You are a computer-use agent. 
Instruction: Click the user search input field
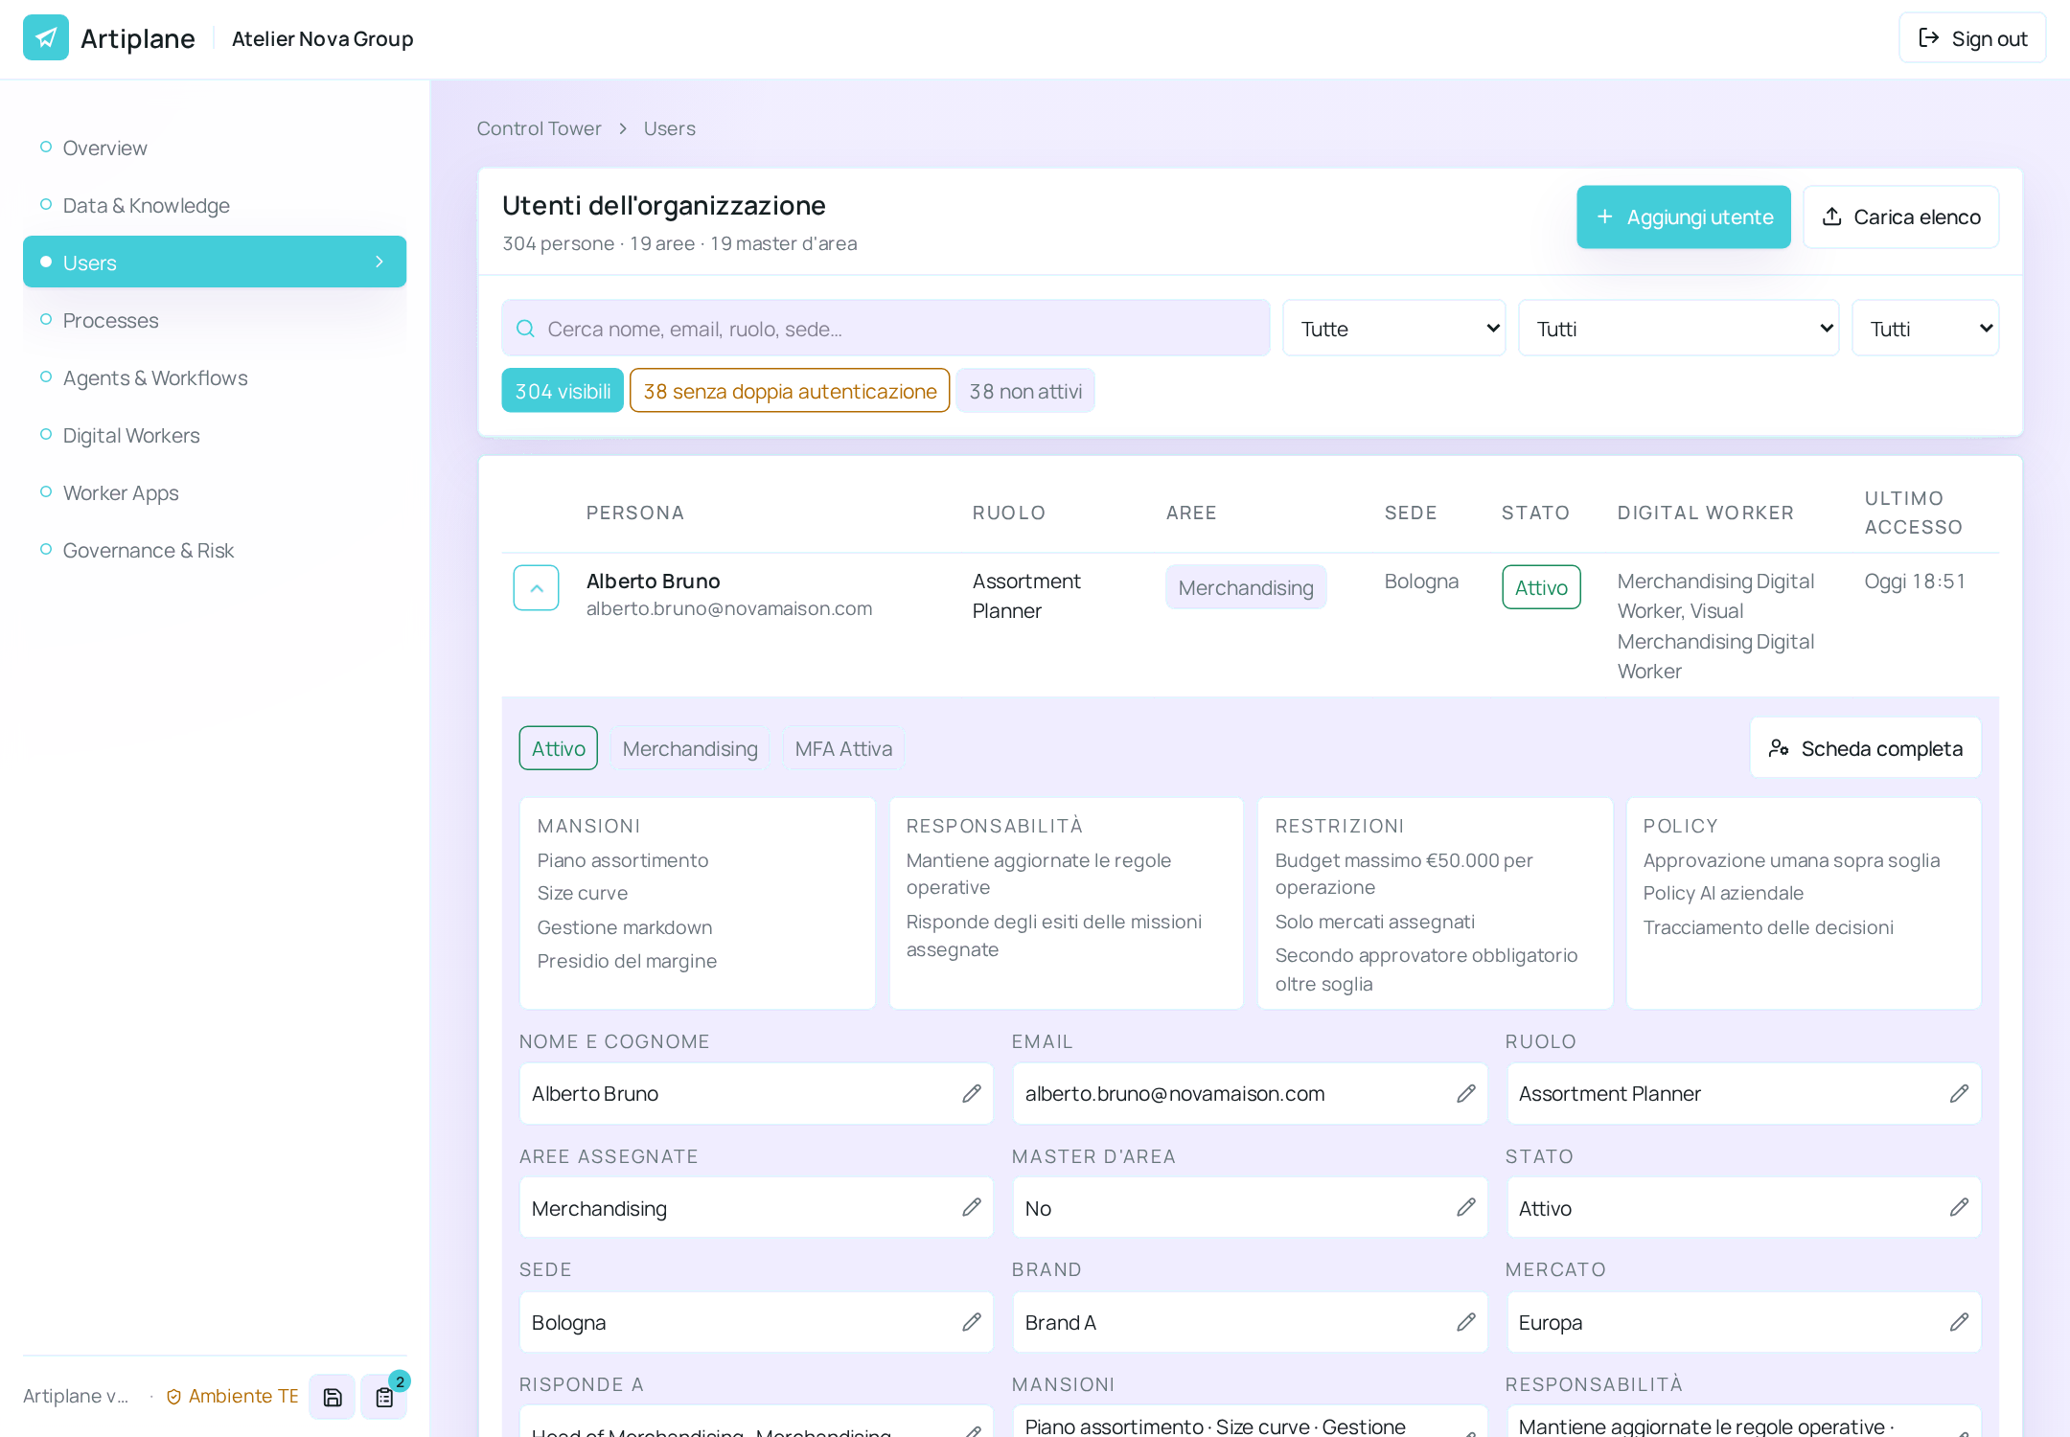[885, 329]
